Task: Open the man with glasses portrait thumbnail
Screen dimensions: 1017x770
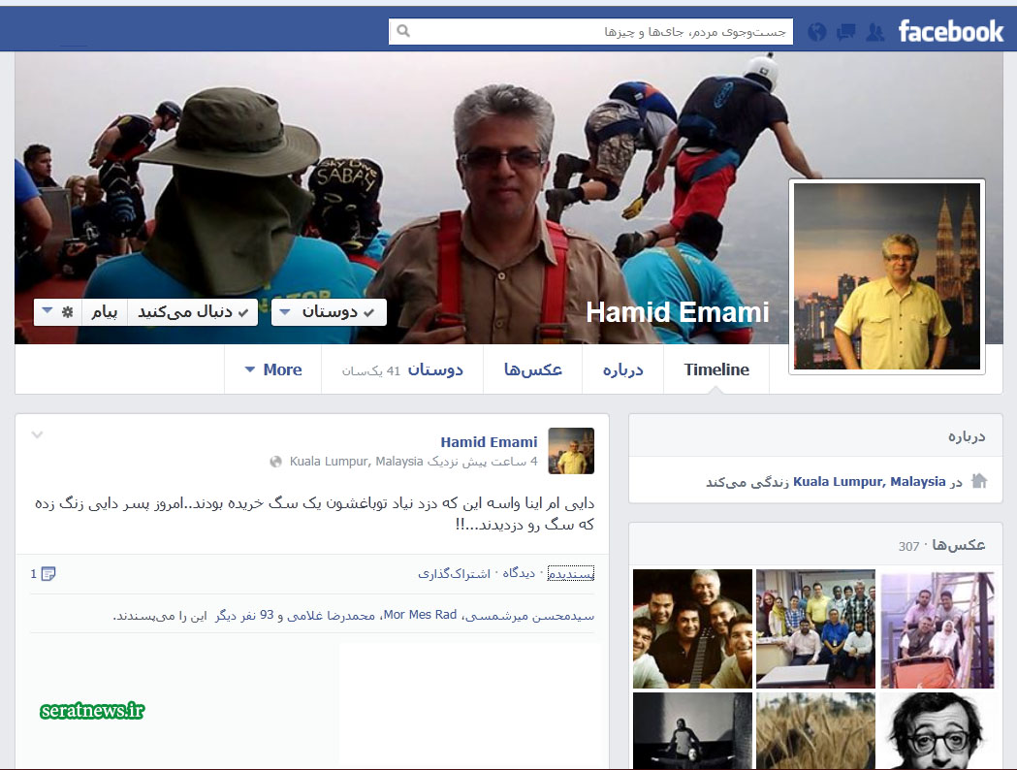Action: (938, 731)
